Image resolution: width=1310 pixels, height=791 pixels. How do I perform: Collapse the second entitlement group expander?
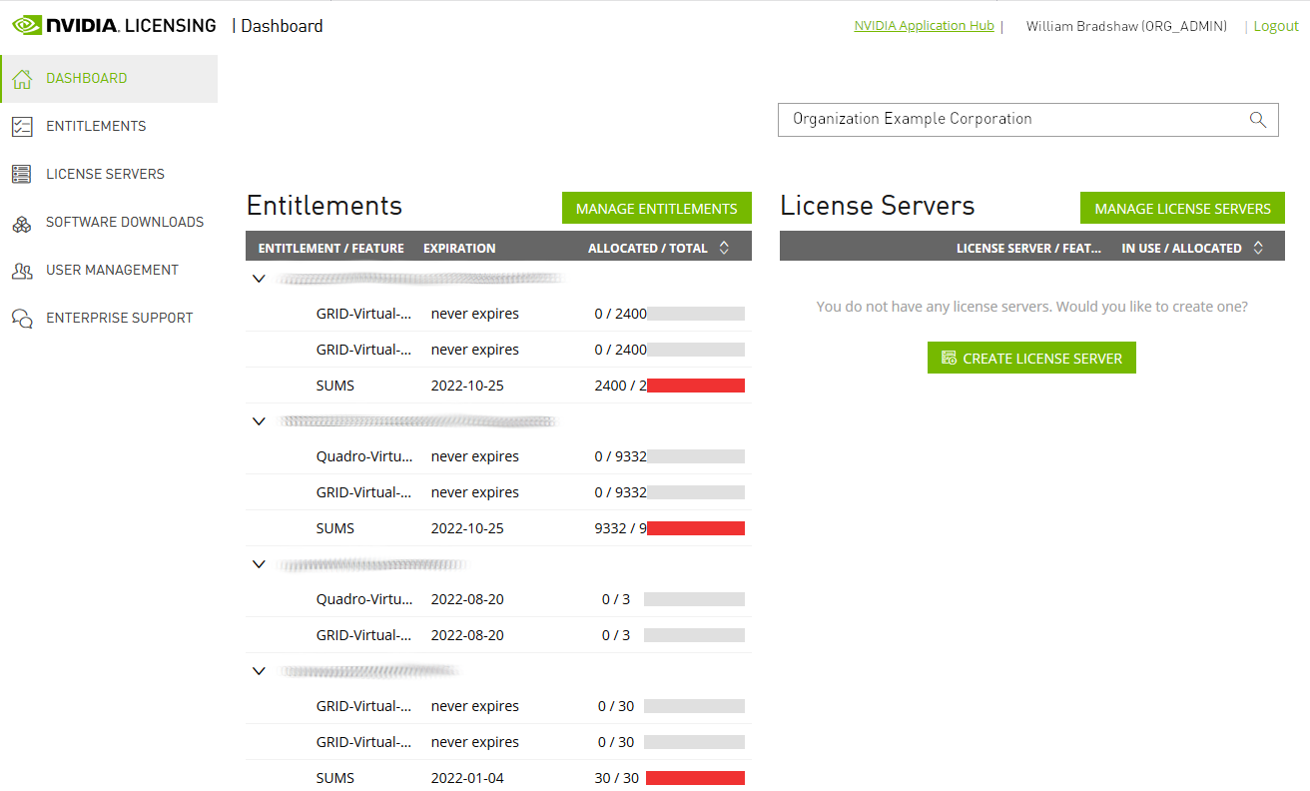coord(259,420)
